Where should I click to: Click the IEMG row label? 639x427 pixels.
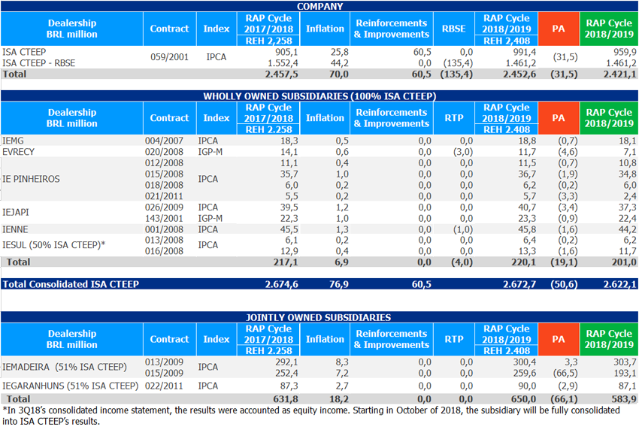tap(13, 141)
